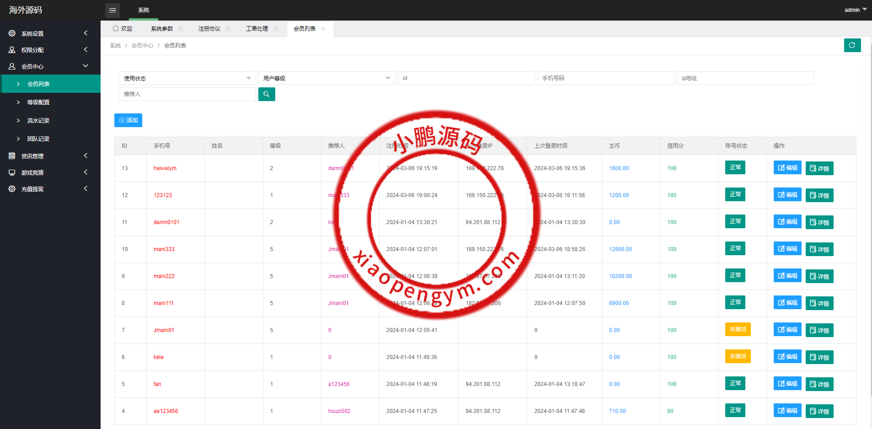
Task: View details for member mani111
Action: click(x=819, y=303)
